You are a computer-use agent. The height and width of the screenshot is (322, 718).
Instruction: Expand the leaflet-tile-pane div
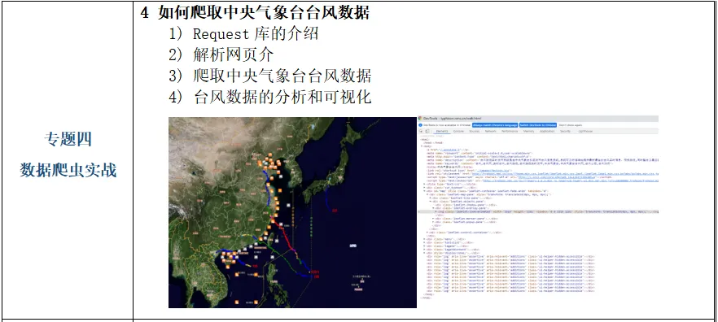[x=431, y=198]
